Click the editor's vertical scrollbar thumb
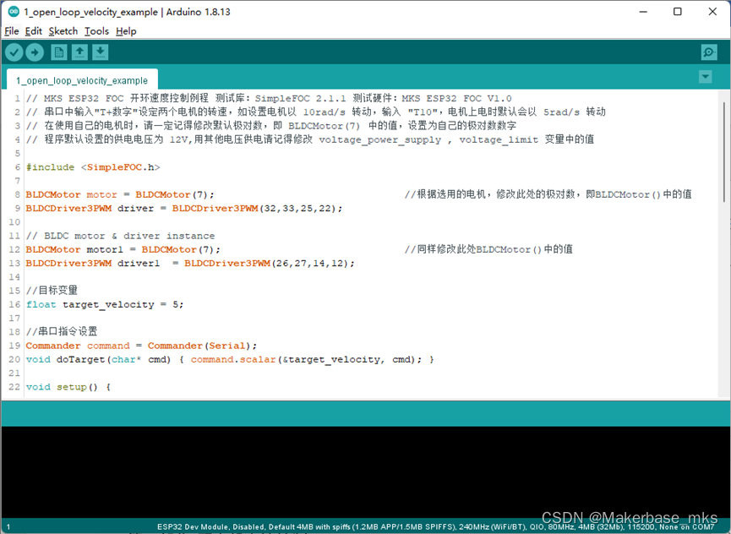731x534 pixels. pos(723,152)
